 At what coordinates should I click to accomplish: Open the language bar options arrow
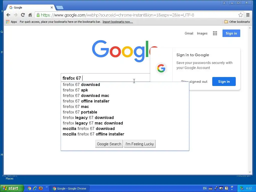232,189
